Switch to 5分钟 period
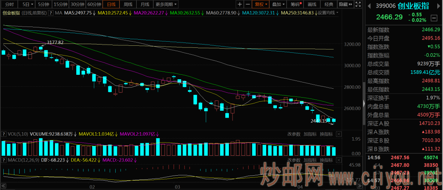443x190 pixels. (43, 4)
